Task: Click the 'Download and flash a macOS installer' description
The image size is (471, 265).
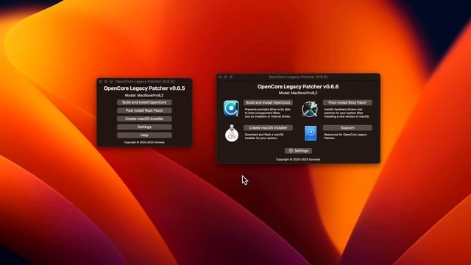Action: coord(264,136)
